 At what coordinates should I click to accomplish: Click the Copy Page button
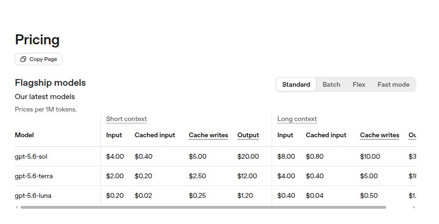click(x=39, y=59)
